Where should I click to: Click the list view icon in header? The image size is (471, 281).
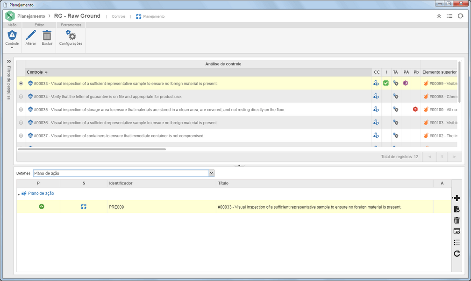[x=450, y=16]
